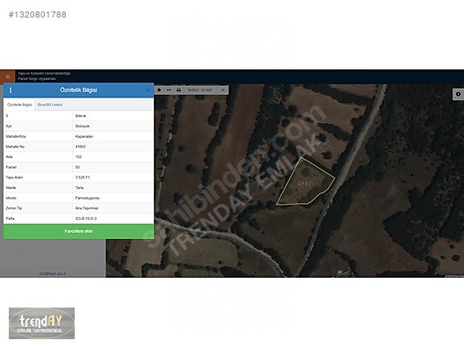464x348 pixels.
Task: Open the orange hamburger menu
Action: coord(7,76)
